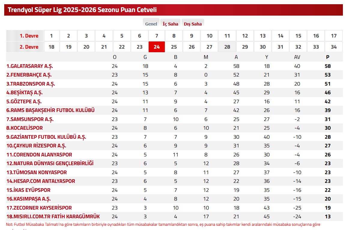Show standings for week 1
The height and width of the screenshot is (230, 345).
[51, 36]
